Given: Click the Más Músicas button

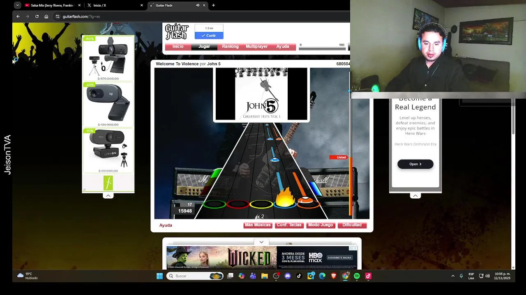Looking at the screenshot, I should click(x=258, y=225).
